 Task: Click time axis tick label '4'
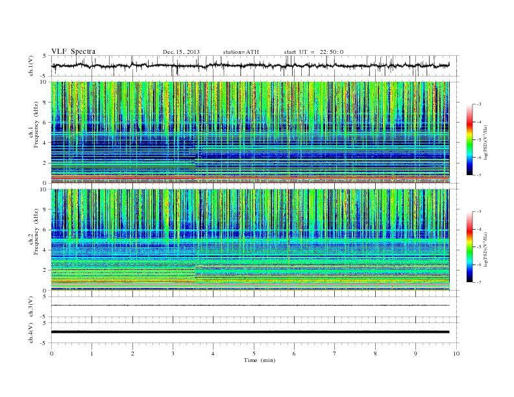coord(214,354)
